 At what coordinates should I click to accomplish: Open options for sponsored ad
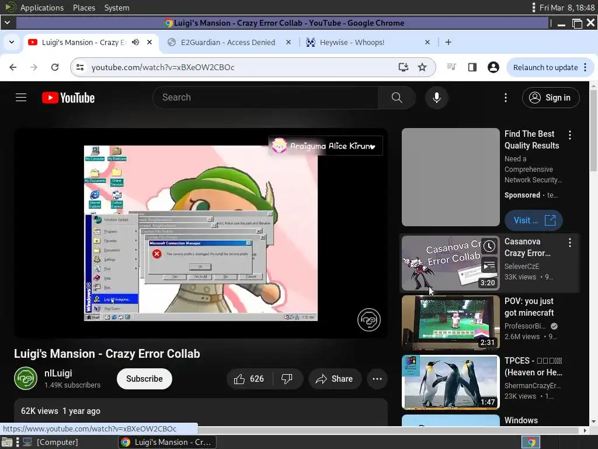[x=570, y=135]
